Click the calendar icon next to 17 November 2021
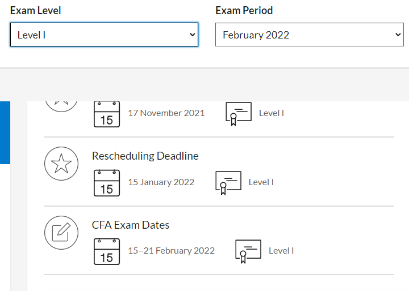Image resolution: width=409 pixels, height=291 pixels. pos(107,114)
